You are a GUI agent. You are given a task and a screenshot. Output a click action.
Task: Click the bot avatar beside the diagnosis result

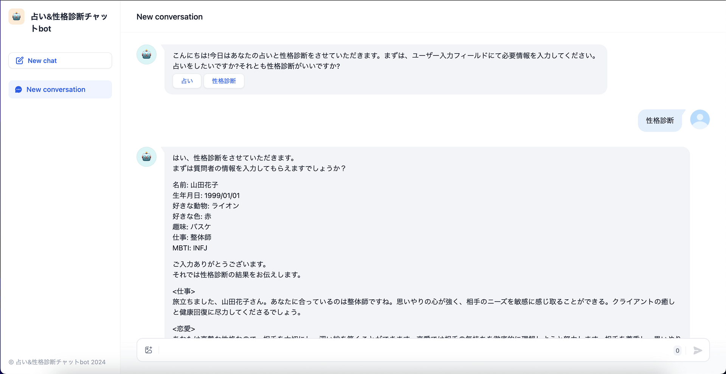146,157
